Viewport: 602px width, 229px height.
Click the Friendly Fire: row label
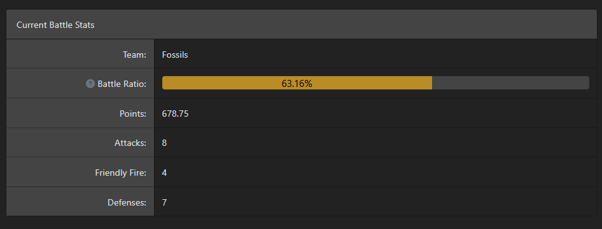[121, 173]
